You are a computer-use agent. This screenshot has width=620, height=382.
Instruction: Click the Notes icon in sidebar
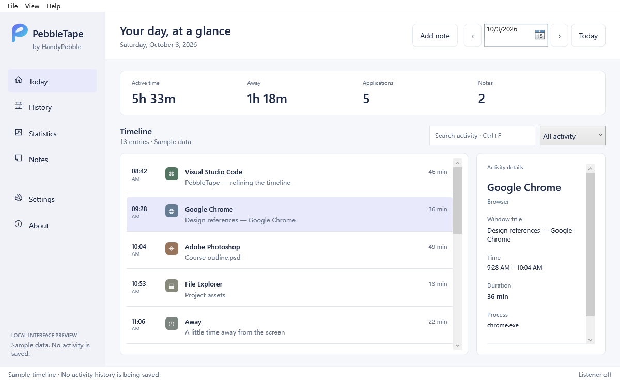[19, 158]
